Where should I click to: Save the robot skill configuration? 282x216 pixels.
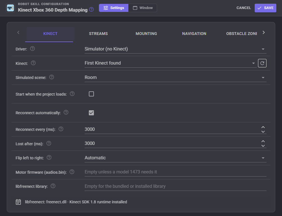[265, 8]
